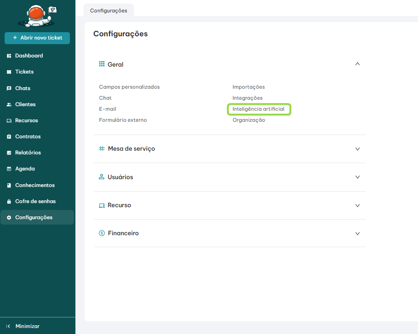The width and height of the screenshot is (418, 334).
Task: Click the Dashboard icon in sidebar
Action: (x=9, y=56)
